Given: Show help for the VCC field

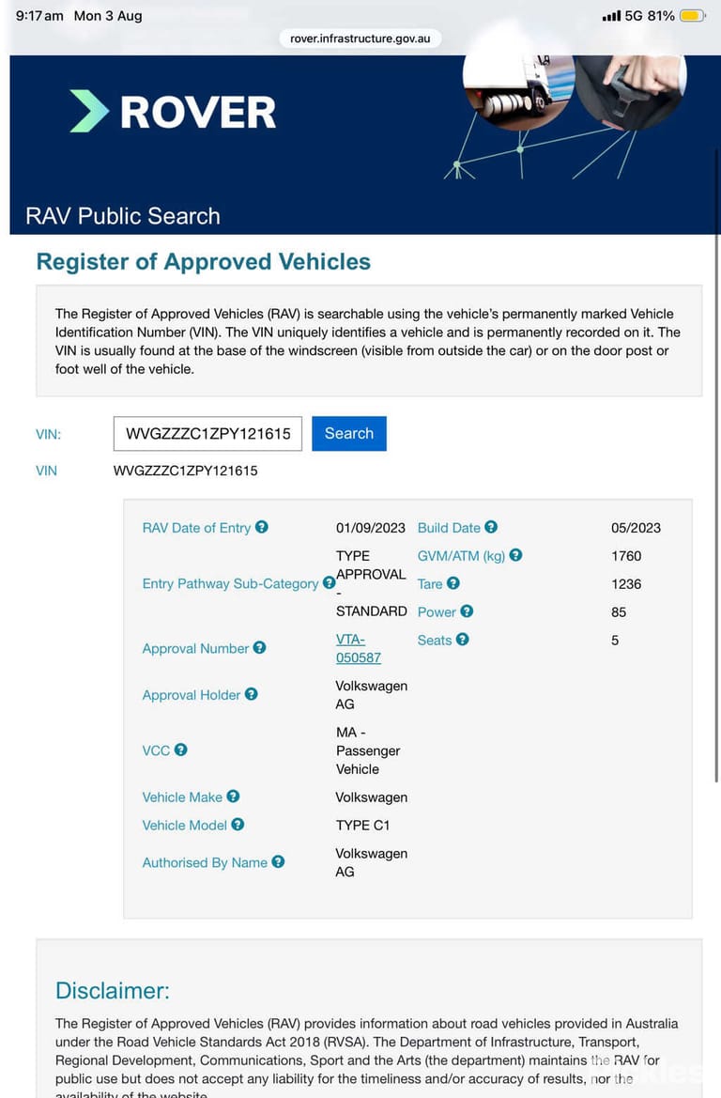Looking at the screenshot, I should [180, 750].
